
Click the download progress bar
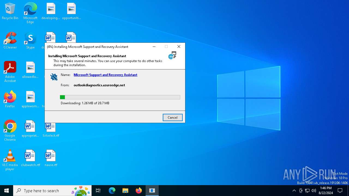pos(120,97)
